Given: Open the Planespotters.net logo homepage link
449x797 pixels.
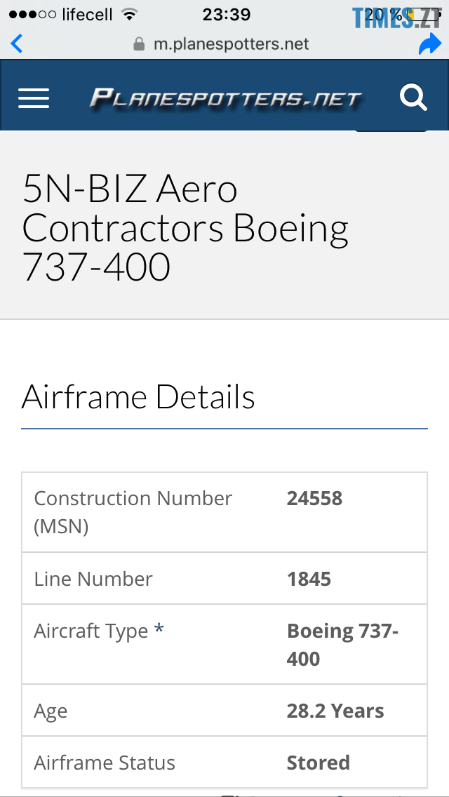Looking at the screenshot, I should click(x=225, y=98).
